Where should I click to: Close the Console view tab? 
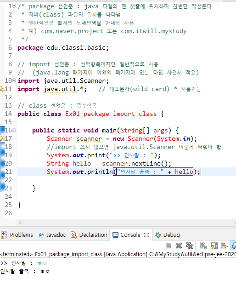pyautogui.click(x=146, y=235)
